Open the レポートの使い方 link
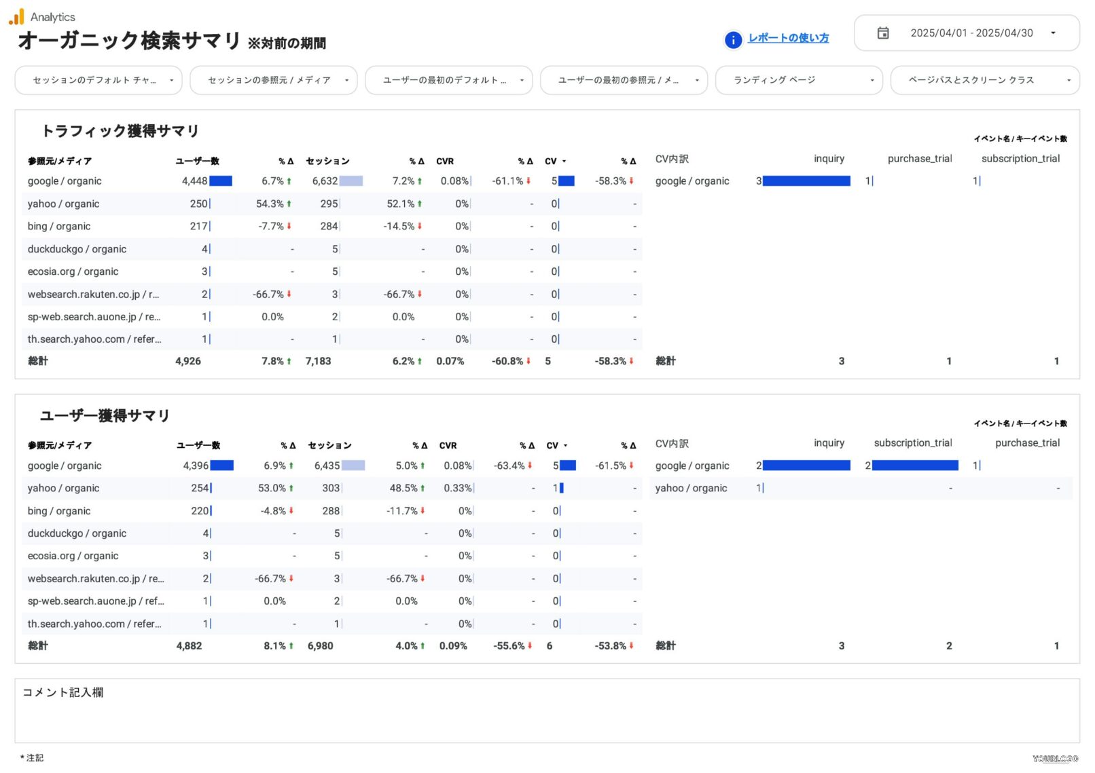This screenshot has width=1095, height=773. pyautogui.click(x=788, y=38)
